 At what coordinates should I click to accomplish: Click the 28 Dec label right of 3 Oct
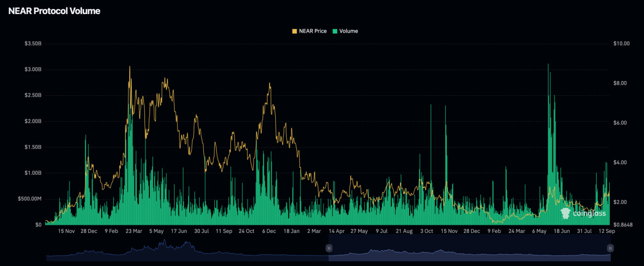click(471, 231)
